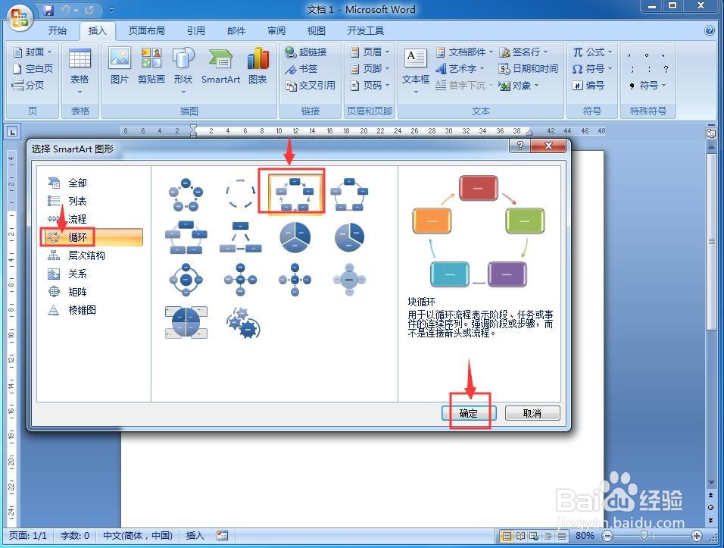Switch to Web Layout view
The image size is (724, 548).
534,536
